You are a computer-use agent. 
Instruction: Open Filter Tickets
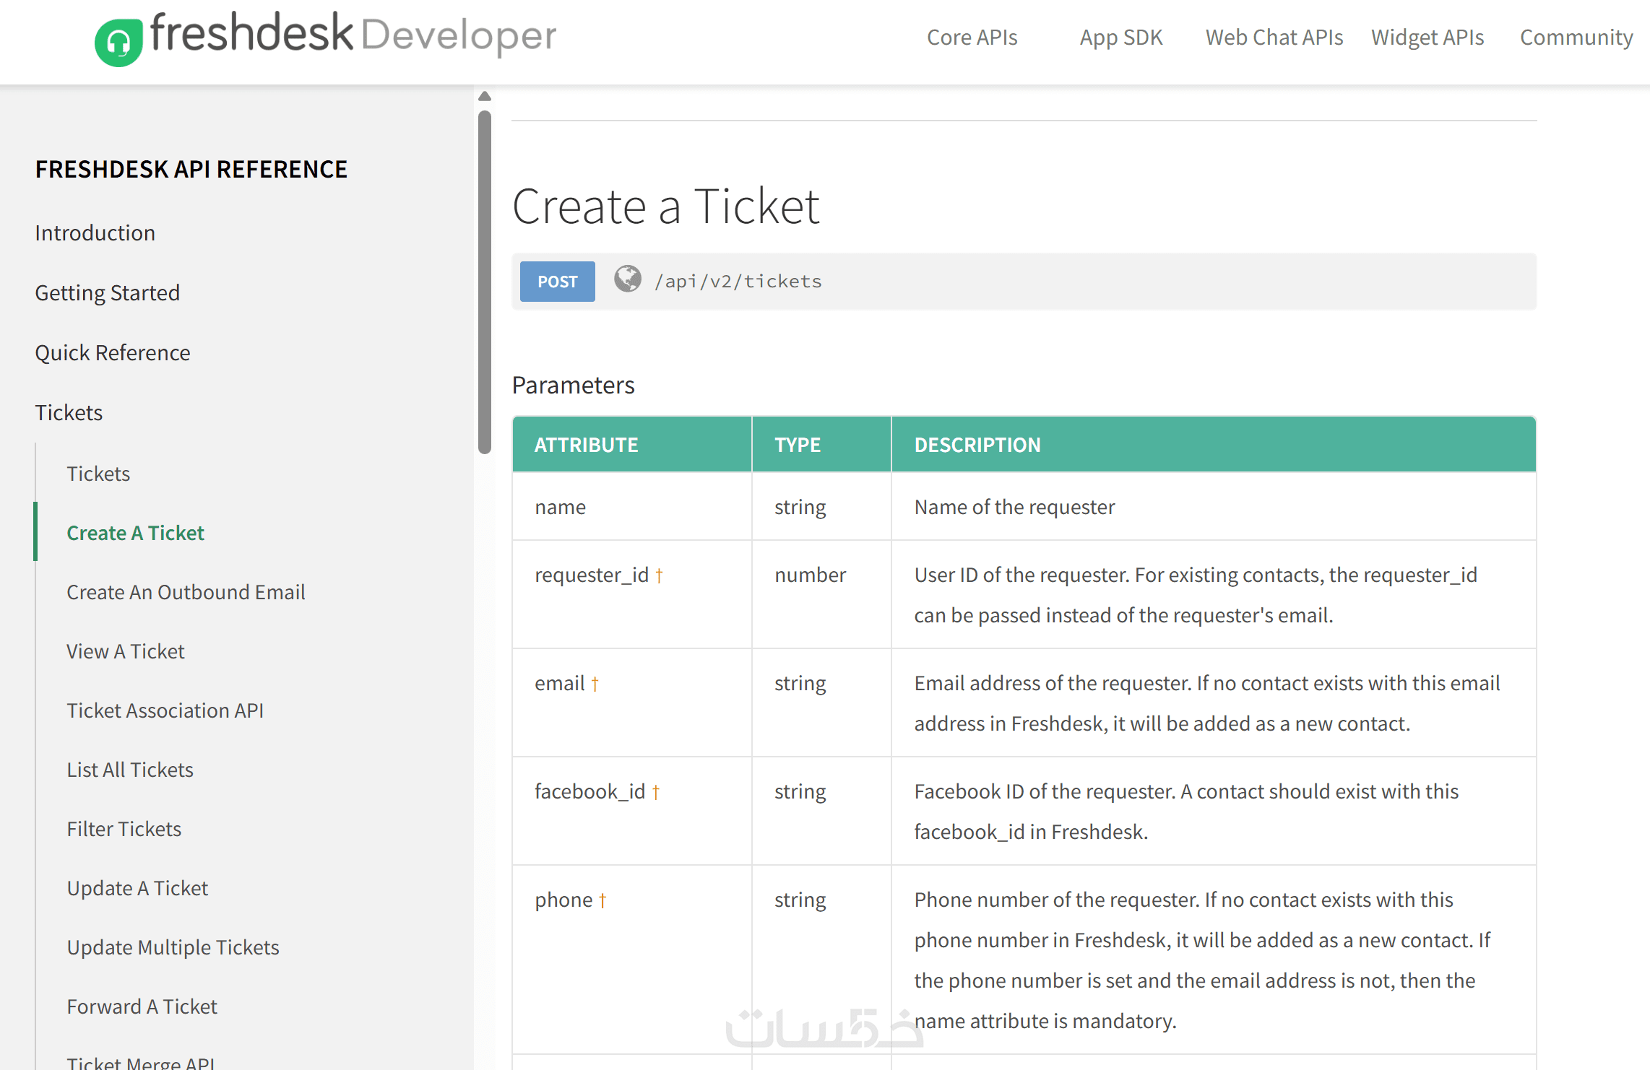pyautogui.click(x=124, y=829)
